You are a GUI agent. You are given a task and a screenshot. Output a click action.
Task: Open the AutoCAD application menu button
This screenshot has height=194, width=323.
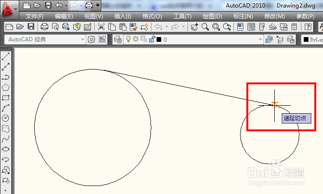point(9,9)
